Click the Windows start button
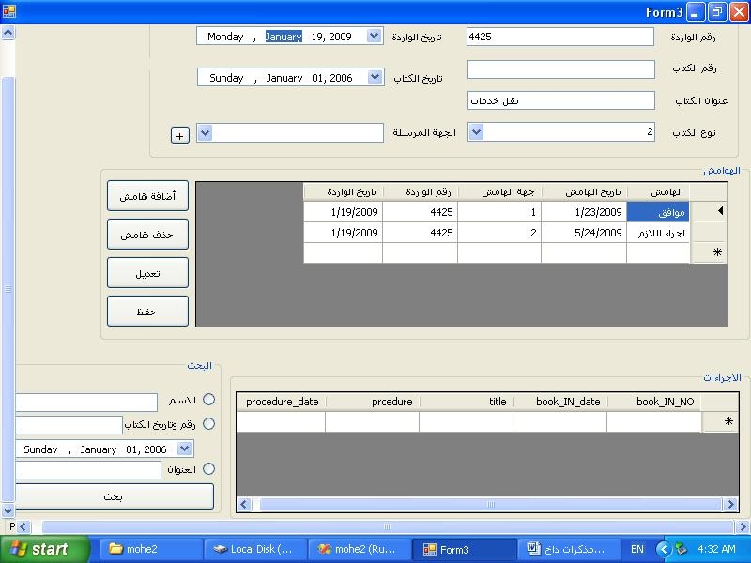This screenshot has width=751, height=563. tap(44, 549)
